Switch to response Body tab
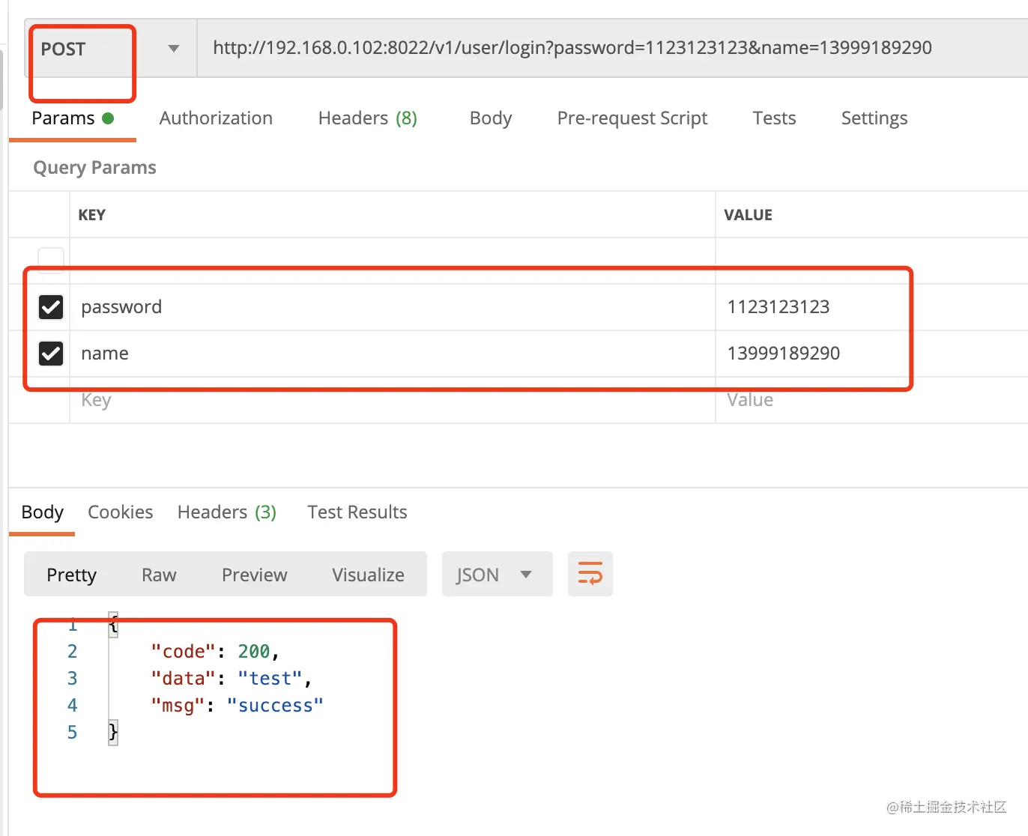The height and width of the screenshot is (836, 1028). coord(42,512)
